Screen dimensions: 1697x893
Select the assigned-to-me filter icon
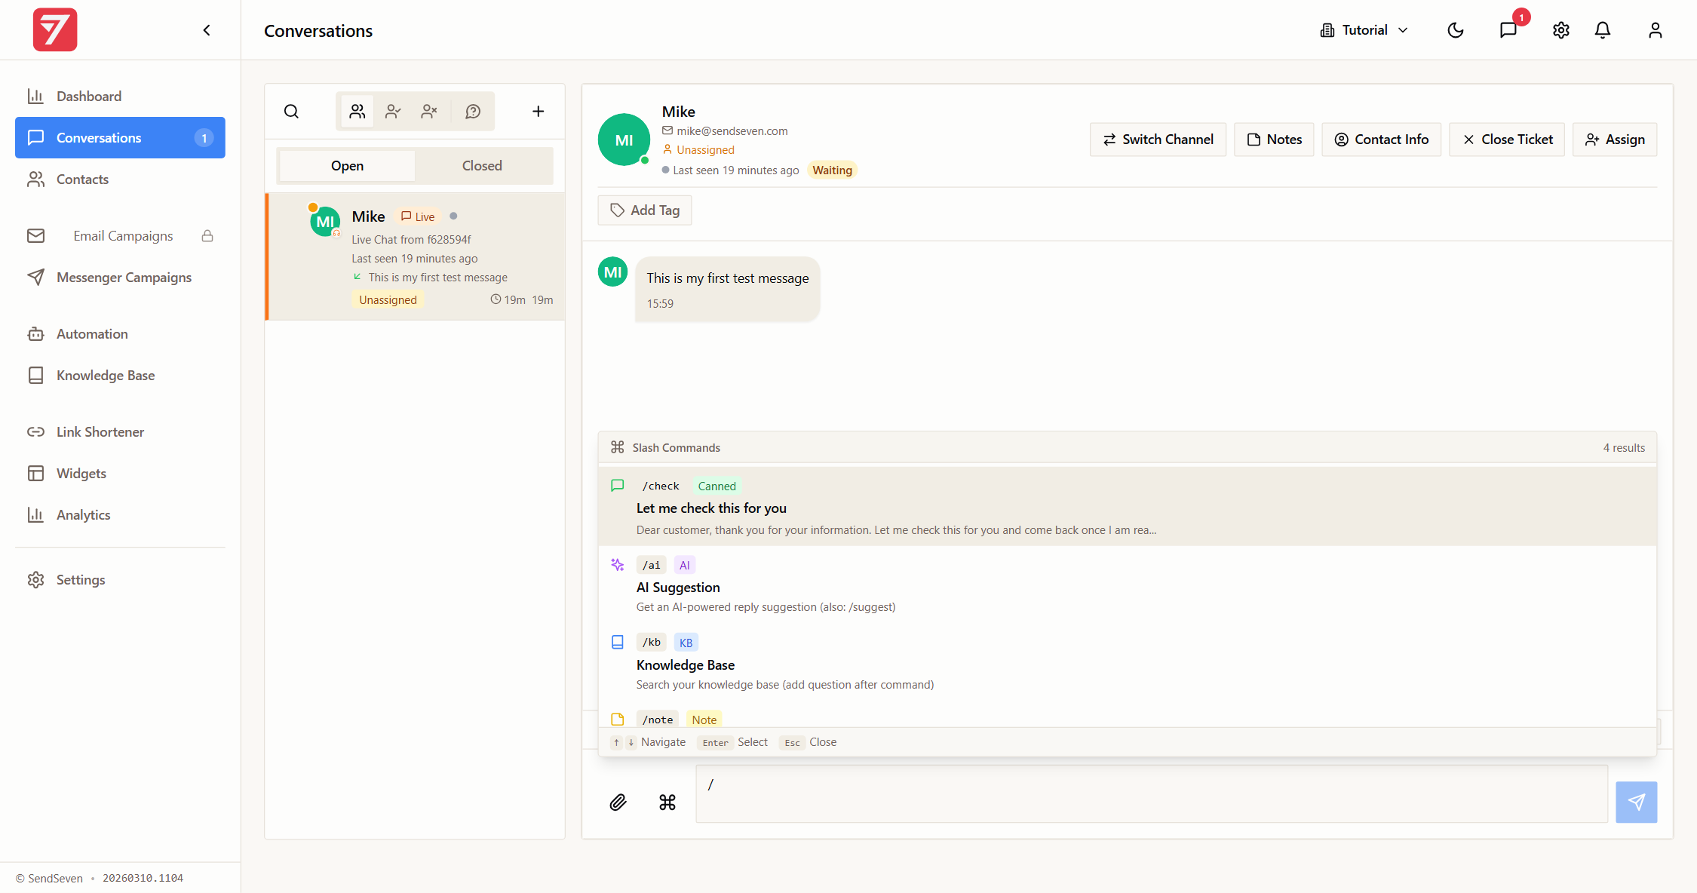[393, 112]
